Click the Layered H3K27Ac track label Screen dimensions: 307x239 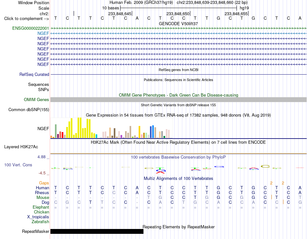tap(21, 147)
